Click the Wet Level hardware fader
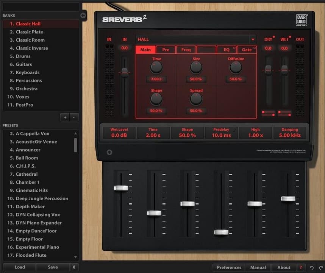The image size is (325, 273). point(121,188)
